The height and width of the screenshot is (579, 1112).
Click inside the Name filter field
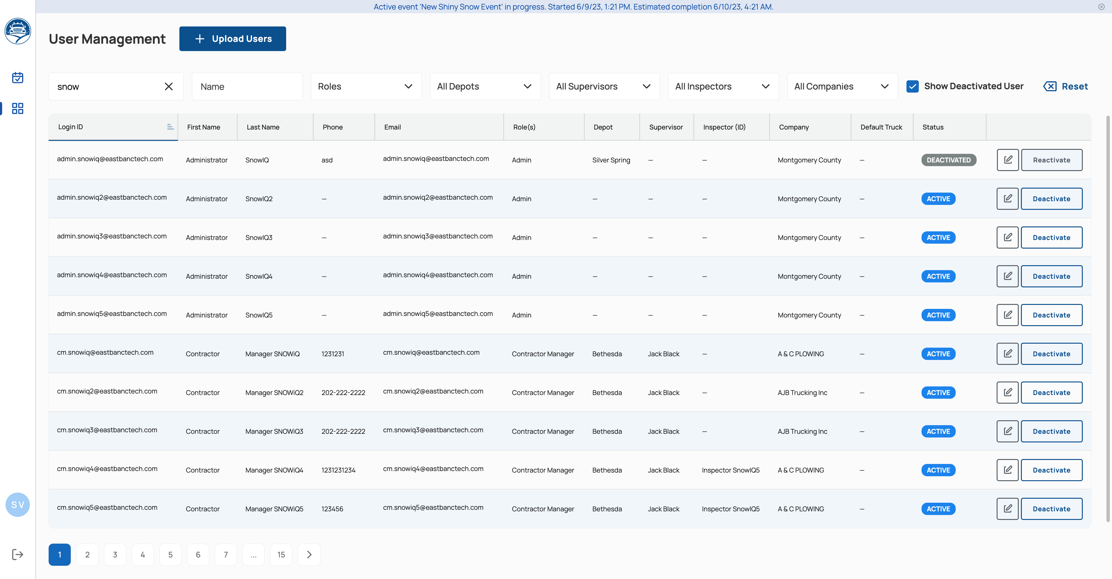click(x=247, y=86)
